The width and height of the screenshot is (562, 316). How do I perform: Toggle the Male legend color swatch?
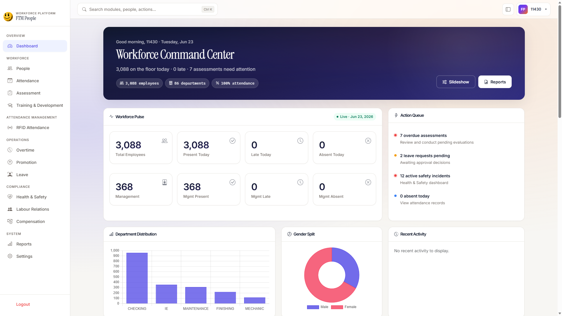(x=313, y=307)
